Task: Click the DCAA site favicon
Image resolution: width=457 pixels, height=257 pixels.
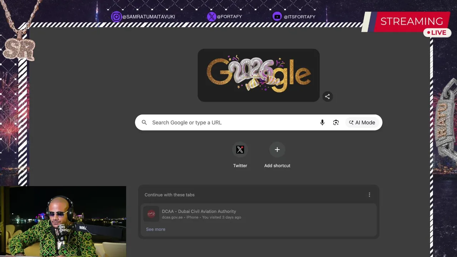Action: point(151,214)
